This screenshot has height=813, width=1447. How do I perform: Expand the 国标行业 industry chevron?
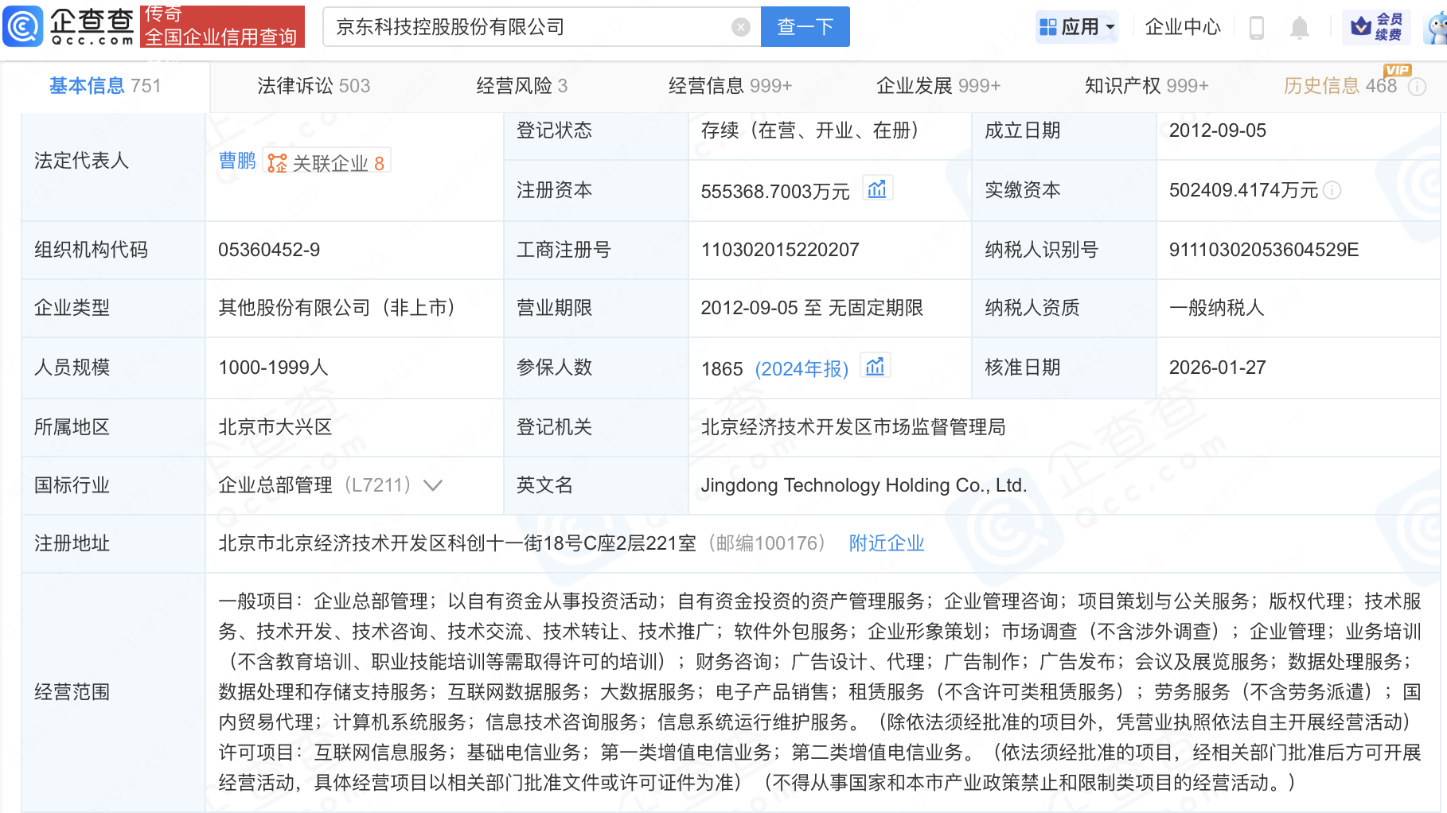tap(433, 485)
